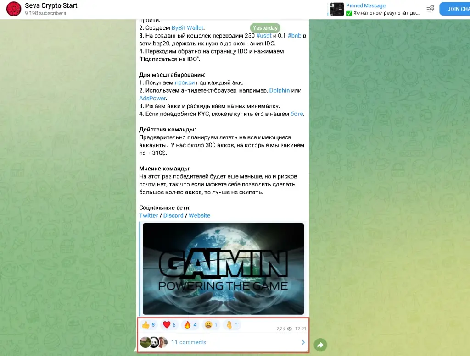This screenshot has width=470, height=356.
Task: Open the Dolphin browser link
Action: click(x=280, y=90)
